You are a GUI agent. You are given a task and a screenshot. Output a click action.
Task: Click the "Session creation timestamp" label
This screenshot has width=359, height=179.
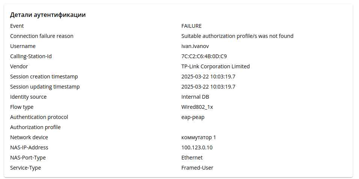tap(44, 77)
